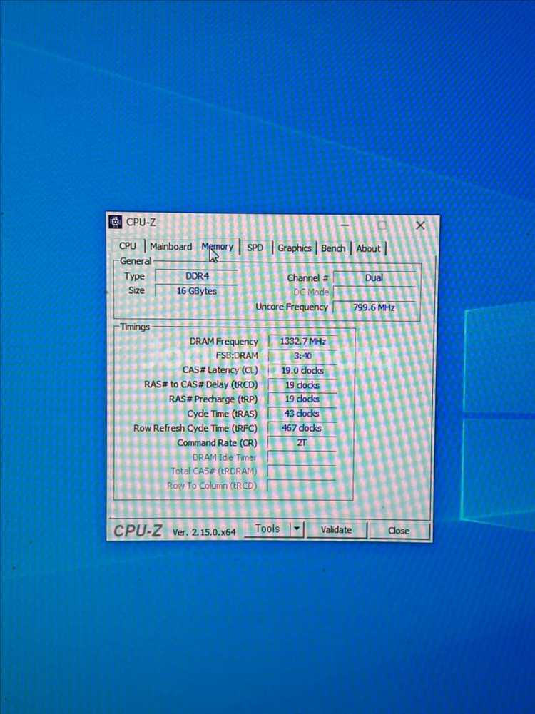The height and width of the screenshot is (714, 535).
Task: Click the 19.0 clocks CAS latency value
Action: (x=302, y=370)
